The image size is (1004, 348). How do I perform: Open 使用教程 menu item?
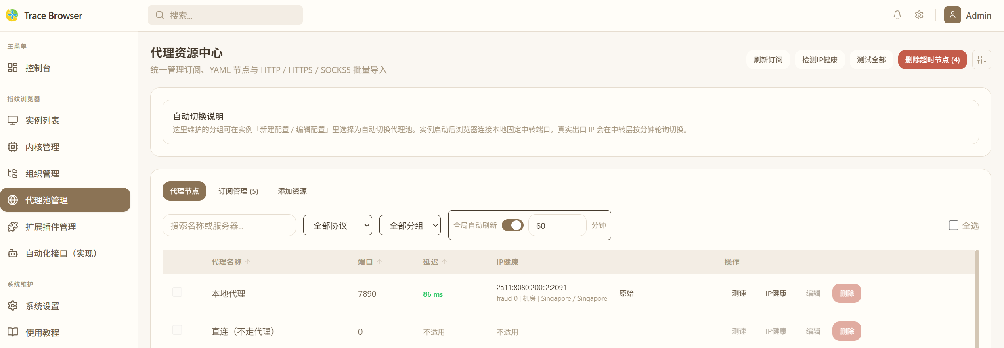pos(65,332)
